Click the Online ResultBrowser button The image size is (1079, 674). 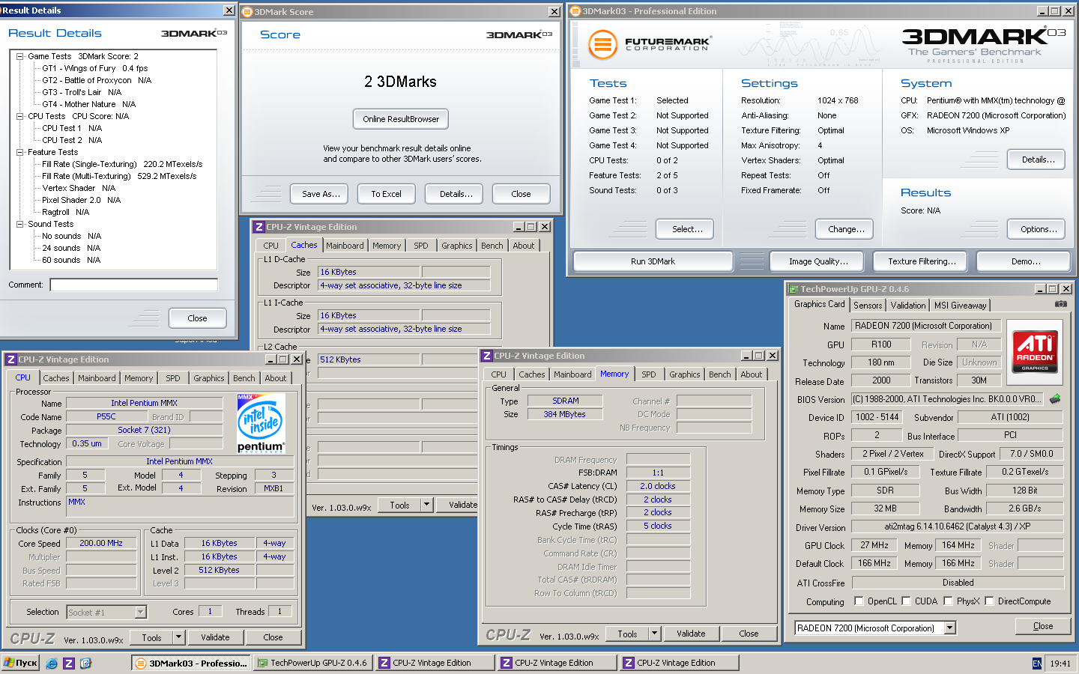[401, 119]
